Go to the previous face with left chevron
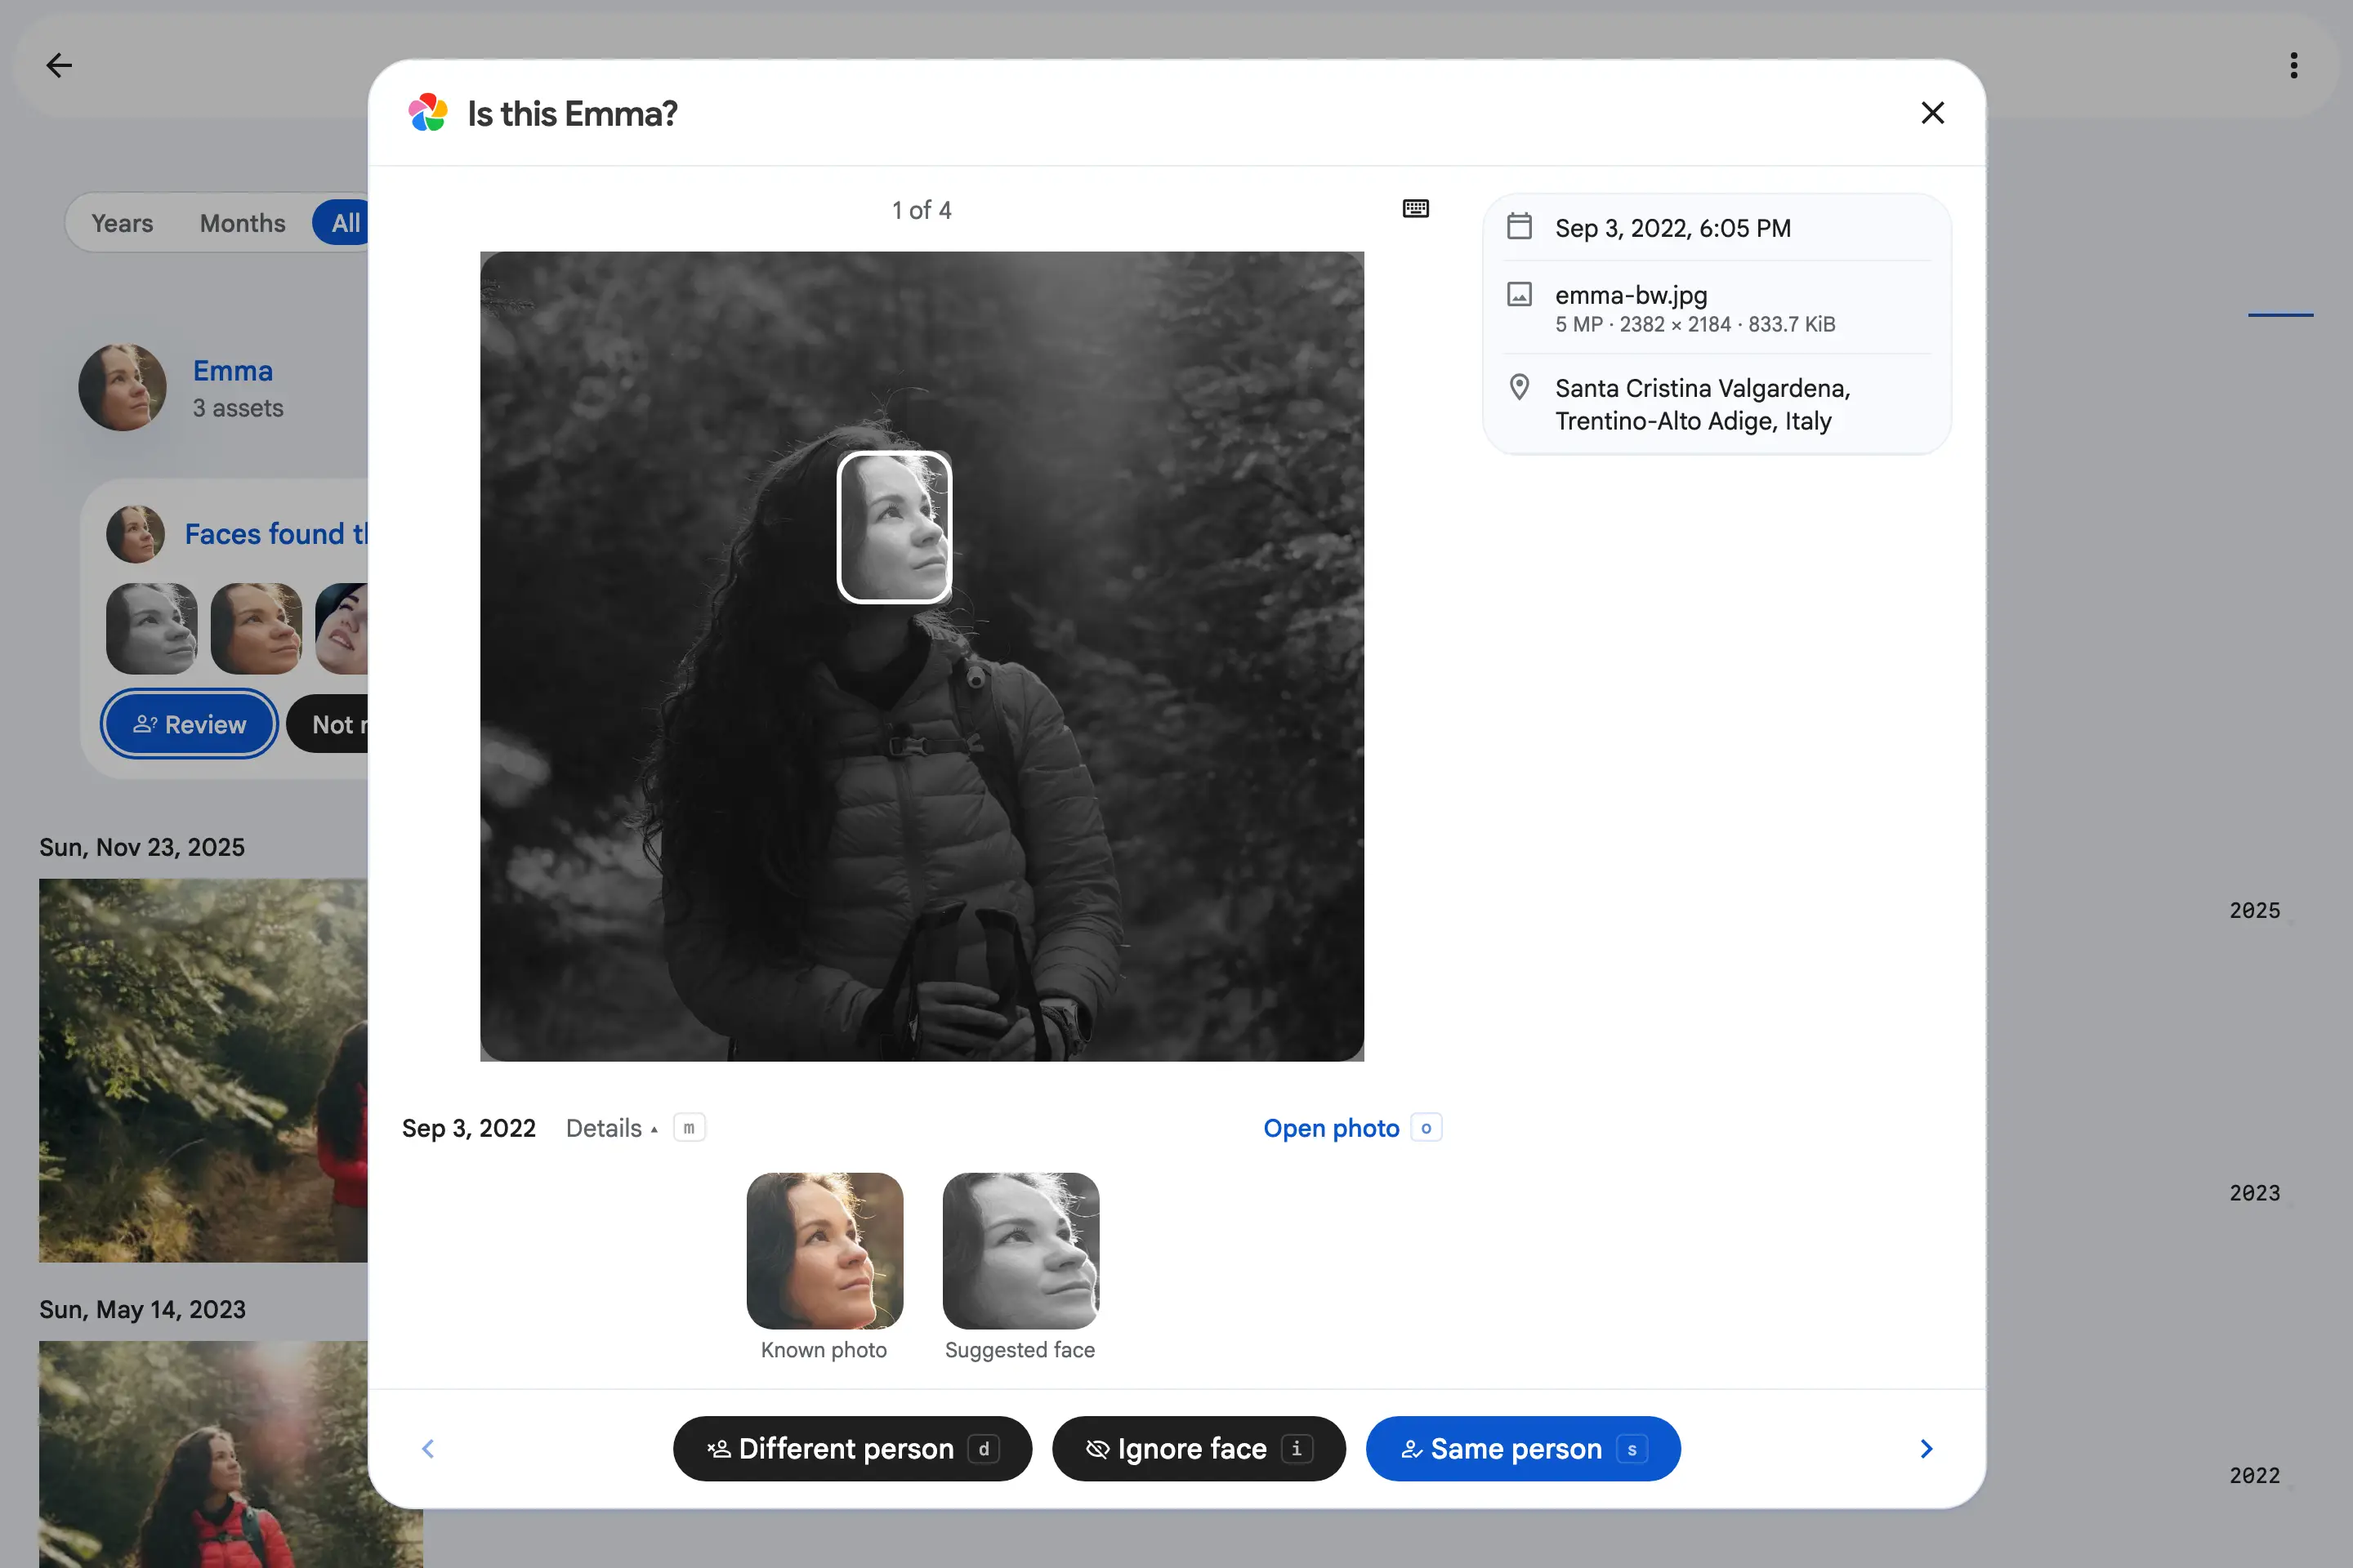The image size is (2353, 1568). (428, 1448)
